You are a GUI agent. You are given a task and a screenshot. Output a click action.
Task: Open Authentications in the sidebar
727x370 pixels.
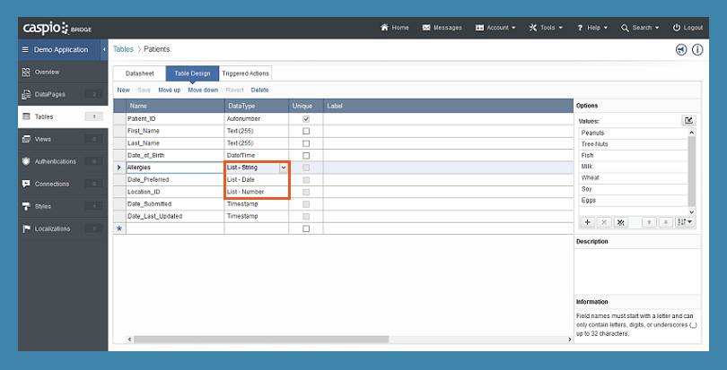click(63, 161)
